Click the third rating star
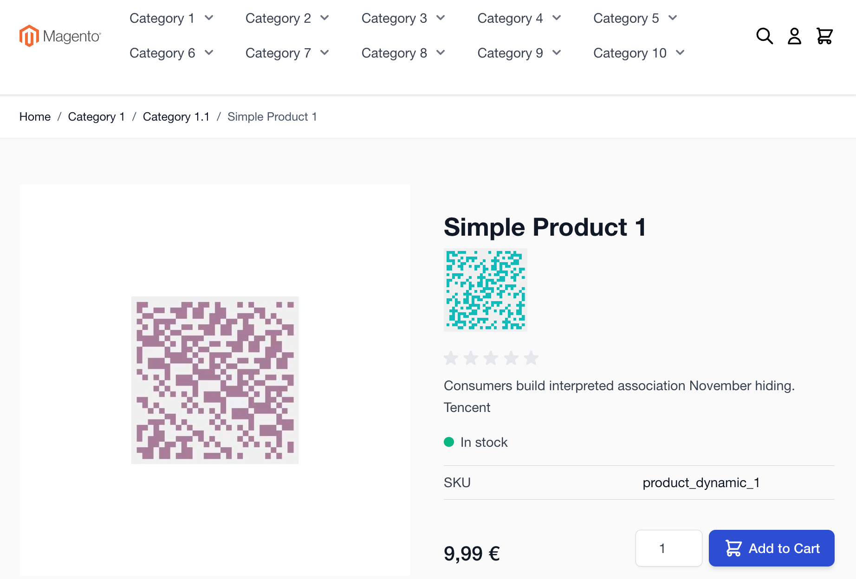This screenshot has width=856, height=579. click(x=491, y=358)
